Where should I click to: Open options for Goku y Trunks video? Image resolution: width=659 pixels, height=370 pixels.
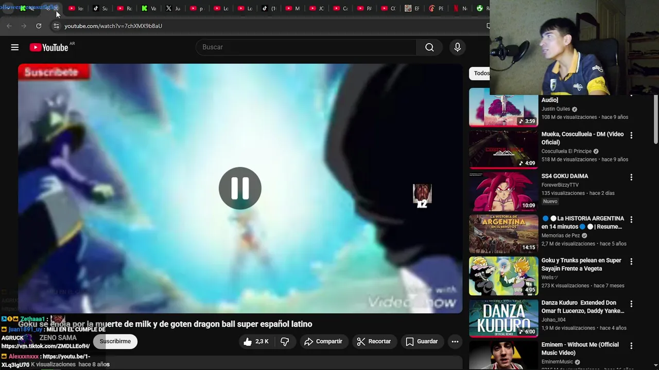point(631,262)
